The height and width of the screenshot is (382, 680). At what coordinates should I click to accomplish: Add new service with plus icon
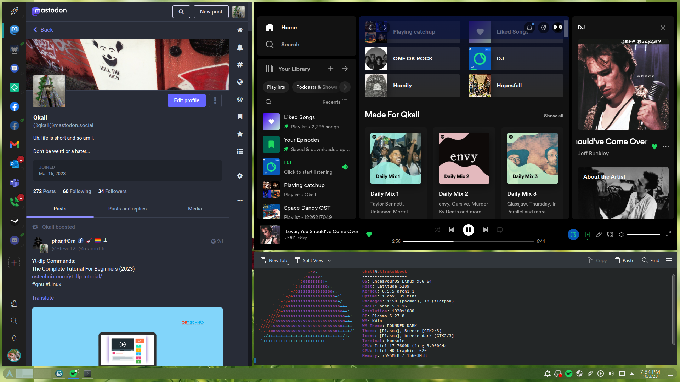click(x=14, y=263)
